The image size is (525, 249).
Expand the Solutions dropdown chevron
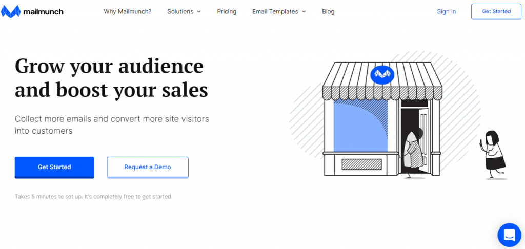tap(199, 12)
